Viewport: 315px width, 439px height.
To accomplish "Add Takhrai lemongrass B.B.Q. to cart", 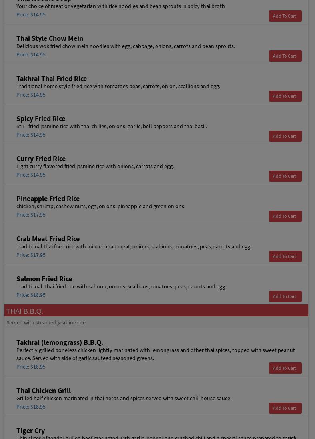I will pyautogui.click(x=285, y=368).
